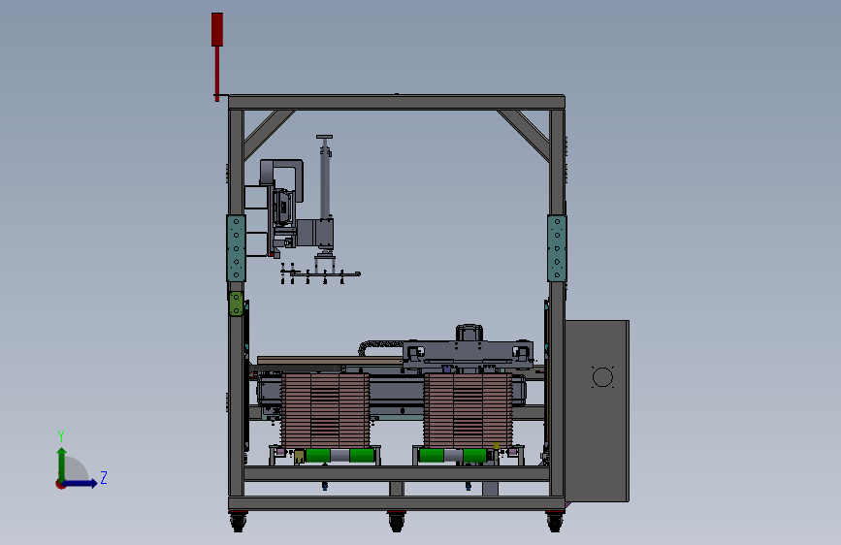Click the letter Y label on the triad
The width and height of the screenshot is (841, 545).
coord(61,436)
